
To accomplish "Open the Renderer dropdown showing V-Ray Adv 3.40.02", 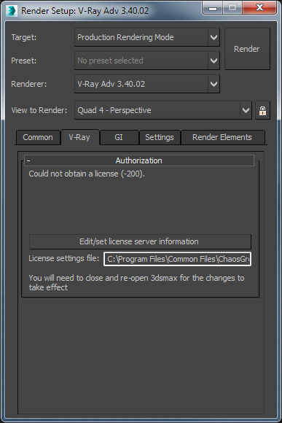I will pyautogui.click(x=147, y=84).
